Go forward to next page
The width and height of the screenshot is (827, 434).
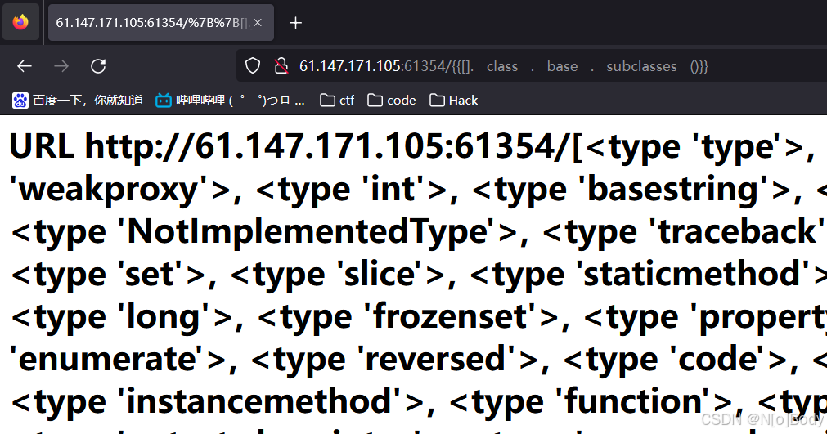pos(61,66)
